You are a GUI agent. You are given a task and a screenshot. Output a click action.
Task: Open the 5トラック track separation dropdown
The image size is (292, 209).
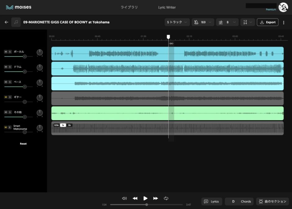(x=177, y=22)
